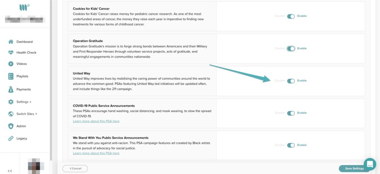Click the Videos play icon

click(x=11, y=64)
